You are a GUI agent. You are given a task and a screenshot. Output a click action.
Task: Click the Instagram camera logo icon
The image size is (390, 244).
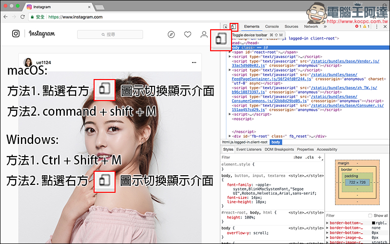(16, 34)
